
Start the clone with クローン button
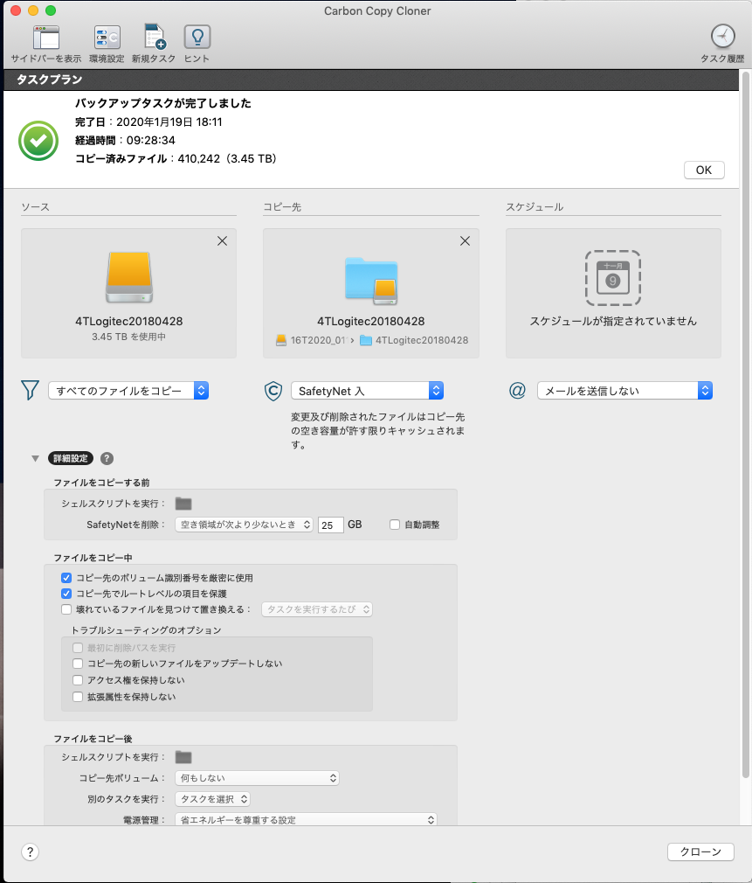click(x=700, y=852)
